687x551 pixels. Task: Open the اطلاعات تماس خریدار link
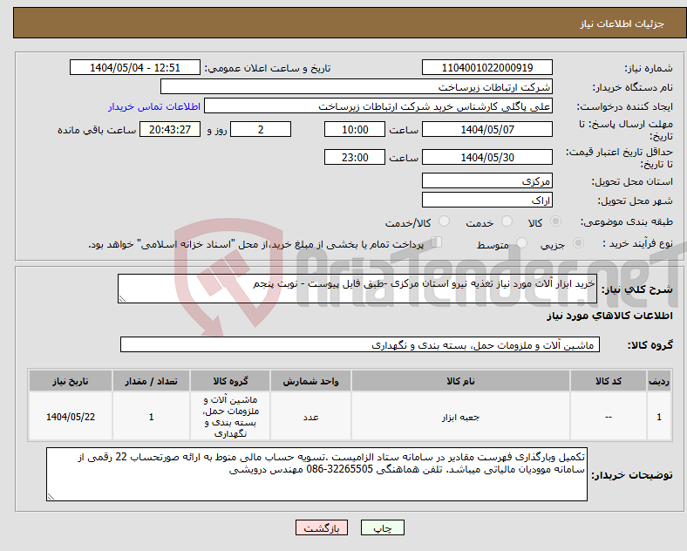click(x=154, y=106)
